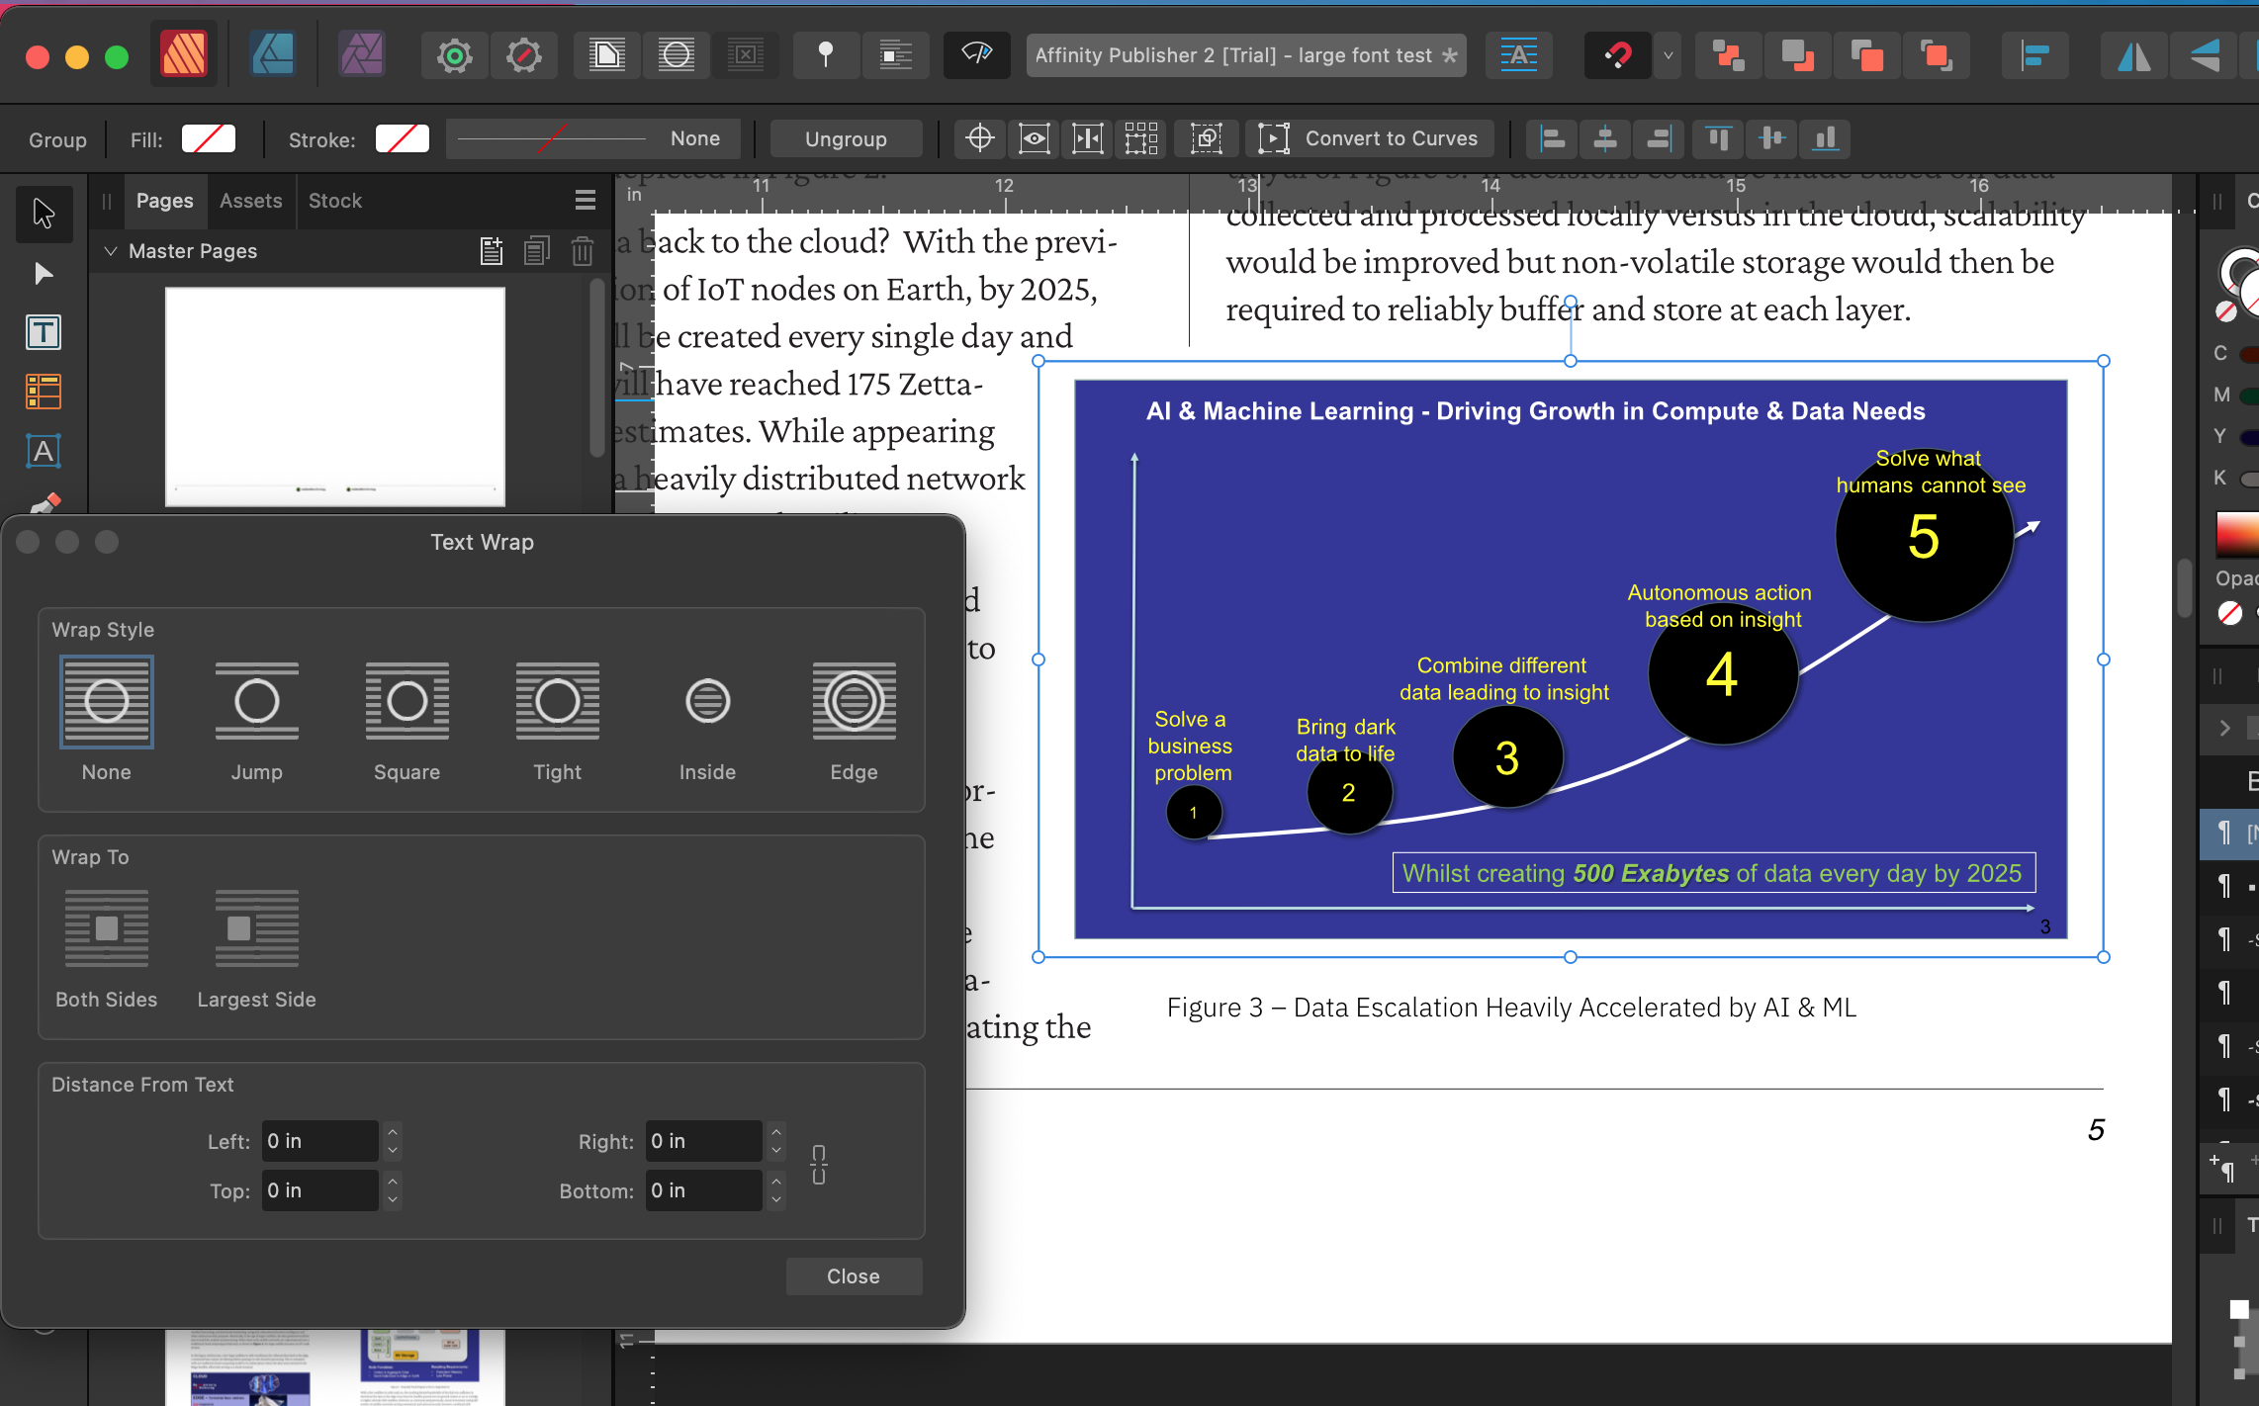This screenshot has width=2259, height=1406.
Task: Click the snapping magnet icon
Action: [1617, 55]
